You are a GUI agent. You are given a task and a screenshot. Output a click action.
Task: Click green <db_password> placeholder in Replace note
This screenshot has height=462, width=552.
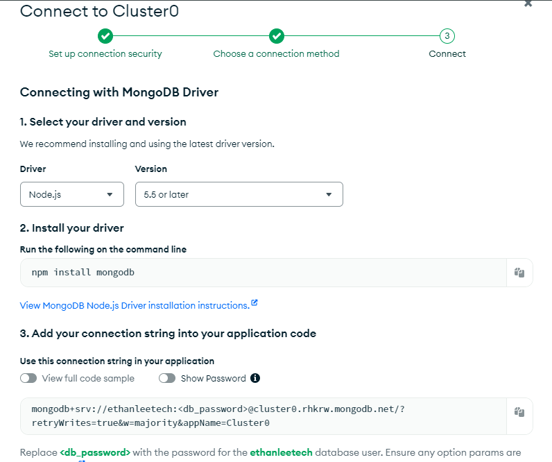point(95,452)
